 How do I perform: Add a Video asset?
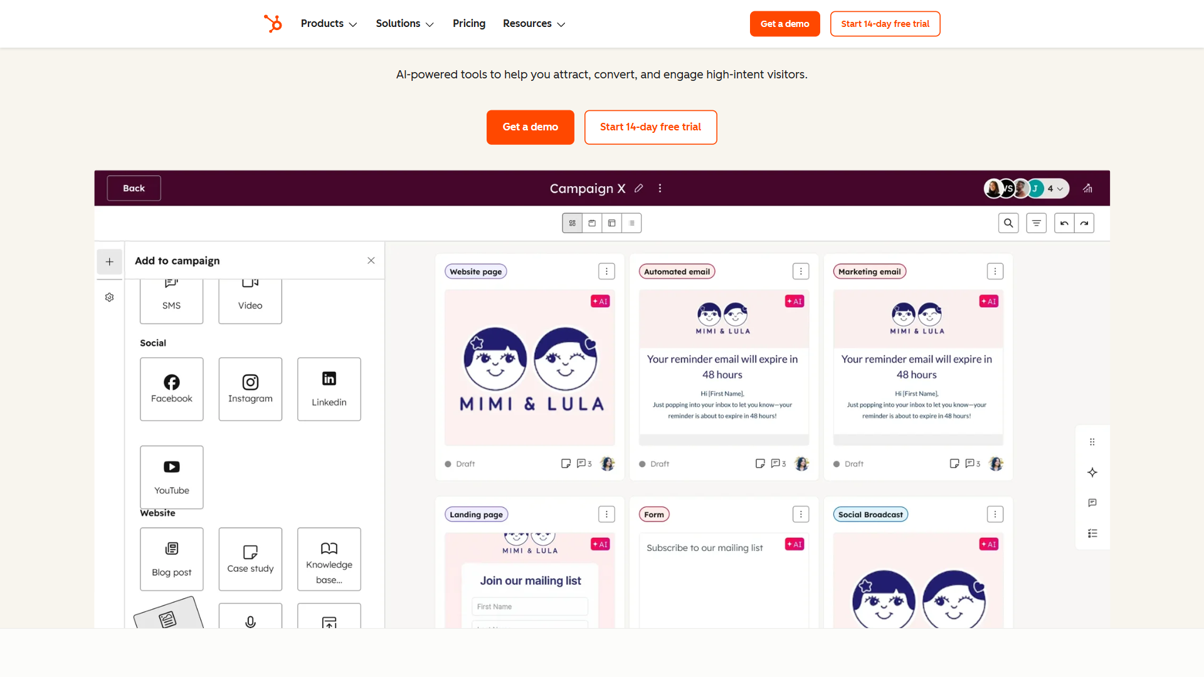(x=250, y=302)
